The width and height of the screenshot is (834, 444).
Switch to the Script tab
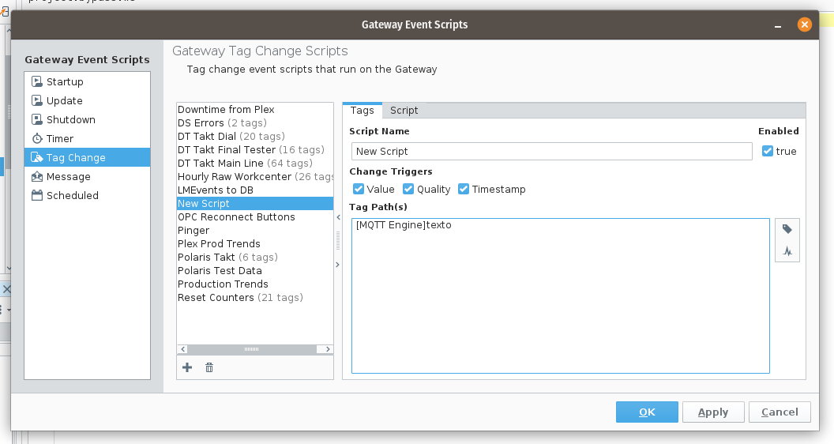(x=404, y=111)
